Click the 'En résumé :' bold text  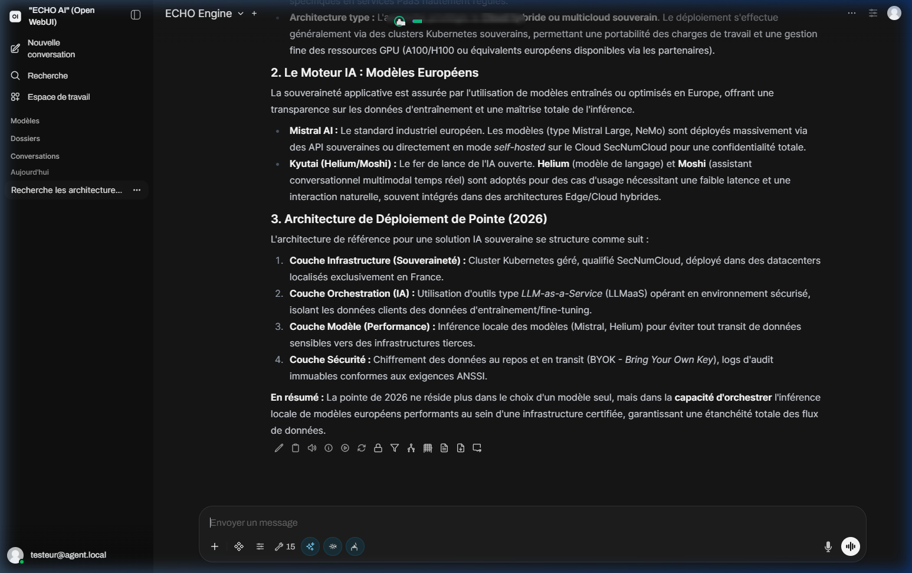[297, 397]
